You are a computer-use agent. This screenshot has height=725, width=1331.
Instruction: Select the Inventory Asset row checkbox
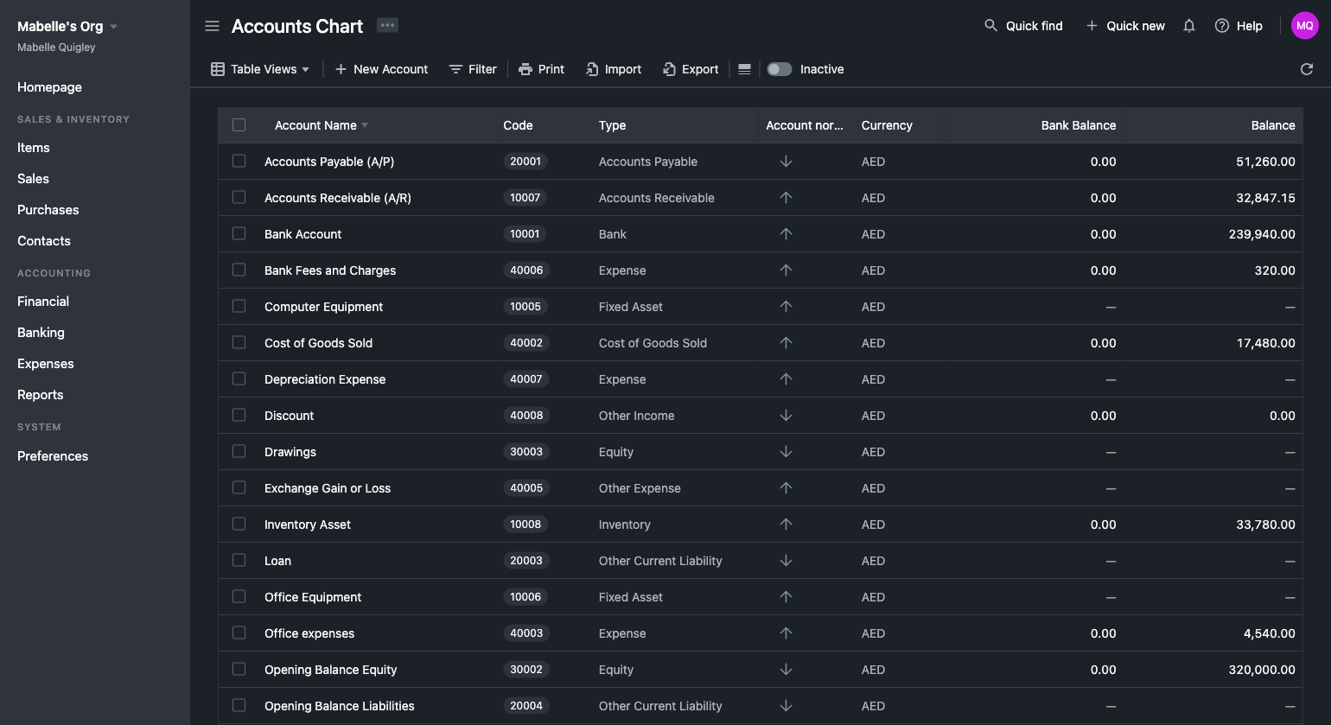[239, 525]
